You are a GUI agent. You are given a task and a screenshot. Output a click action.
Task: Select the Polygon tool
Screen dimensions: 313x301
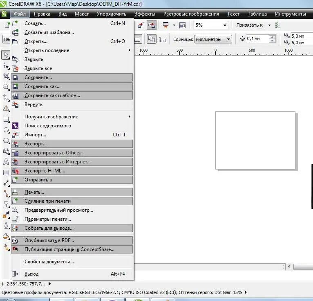pyautogui.click(x=6, y=140)
